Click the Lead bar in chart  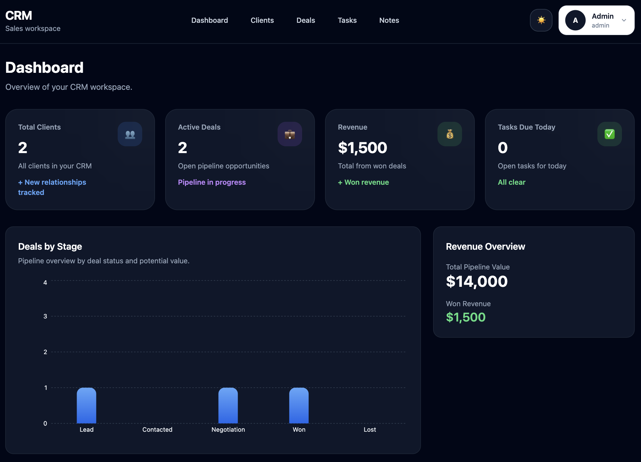point(87,406)
